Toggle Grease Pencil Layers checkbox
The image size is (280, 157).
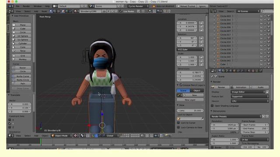point(181,85)
